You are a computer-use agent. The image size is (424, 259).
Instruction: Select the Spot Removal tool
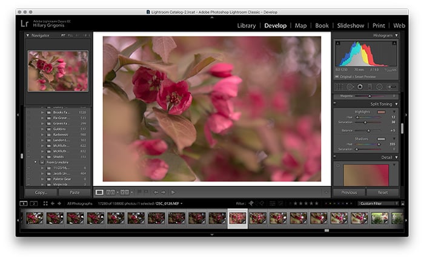[x=350, y=87]
